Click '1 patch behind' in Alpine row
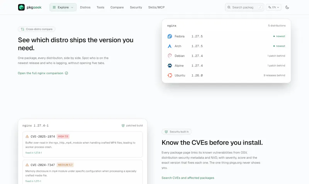This screenshot has width=309, height=184. 276,65
